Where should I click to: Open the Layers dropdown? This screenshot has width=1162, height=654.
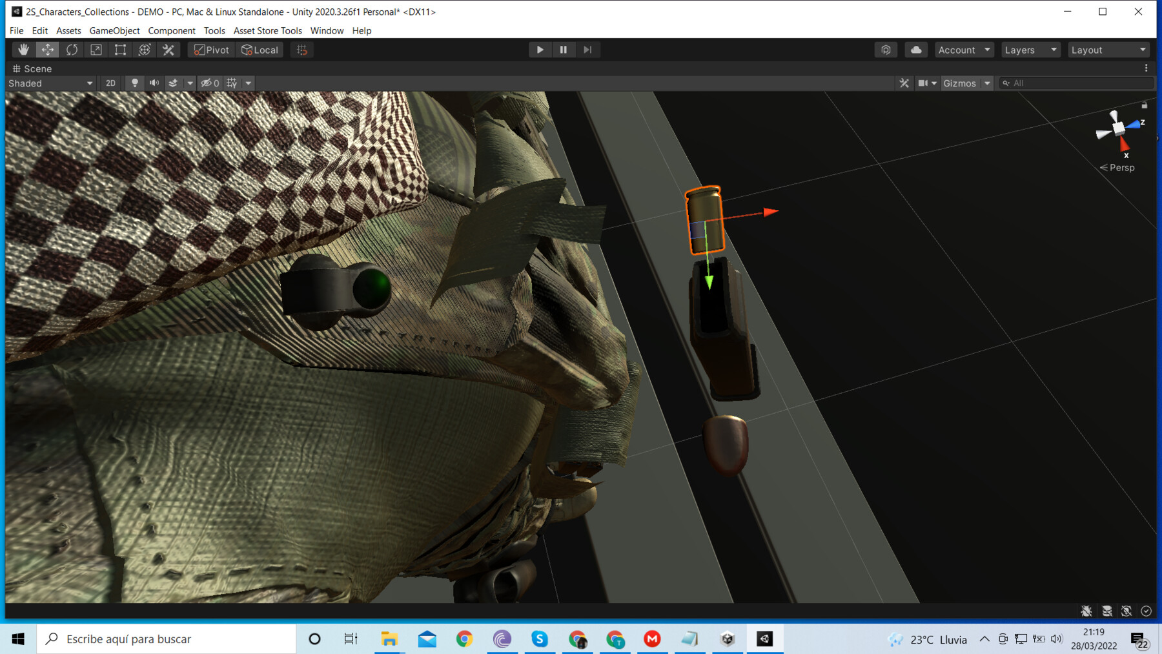click(x=1031, y=50)
